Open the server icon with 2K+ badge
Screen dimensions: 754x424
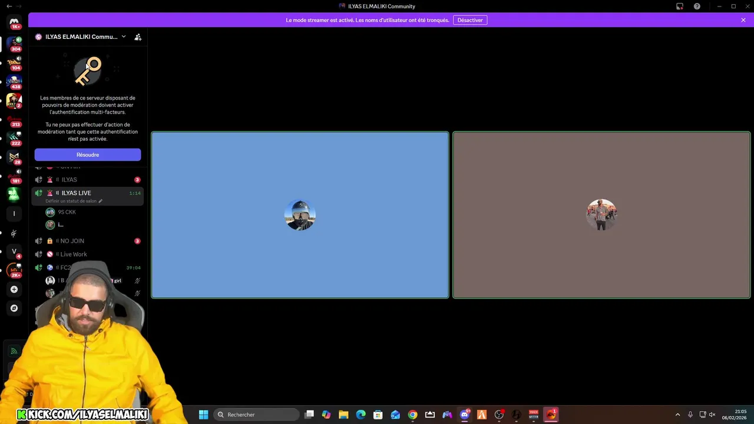click(14, 270)
